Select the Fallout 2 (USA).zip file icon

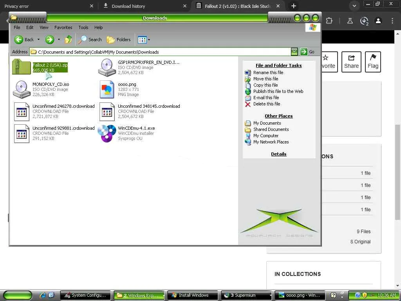pyautogui.click(x=22, y=67)
